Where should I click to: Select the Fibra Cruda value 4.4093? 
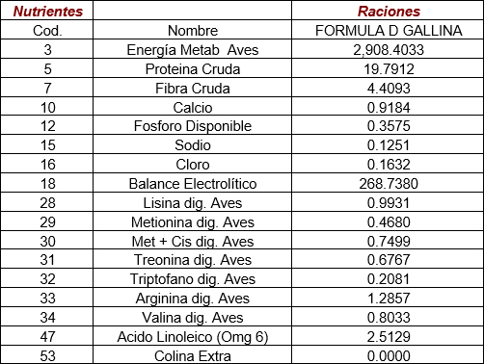388,88
